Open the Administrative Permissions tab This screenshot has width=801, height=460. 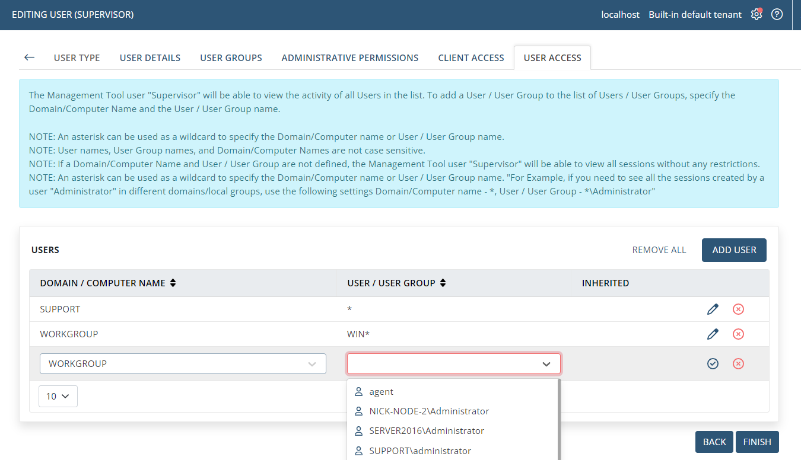pyautogui.click(x=349, y=57)
